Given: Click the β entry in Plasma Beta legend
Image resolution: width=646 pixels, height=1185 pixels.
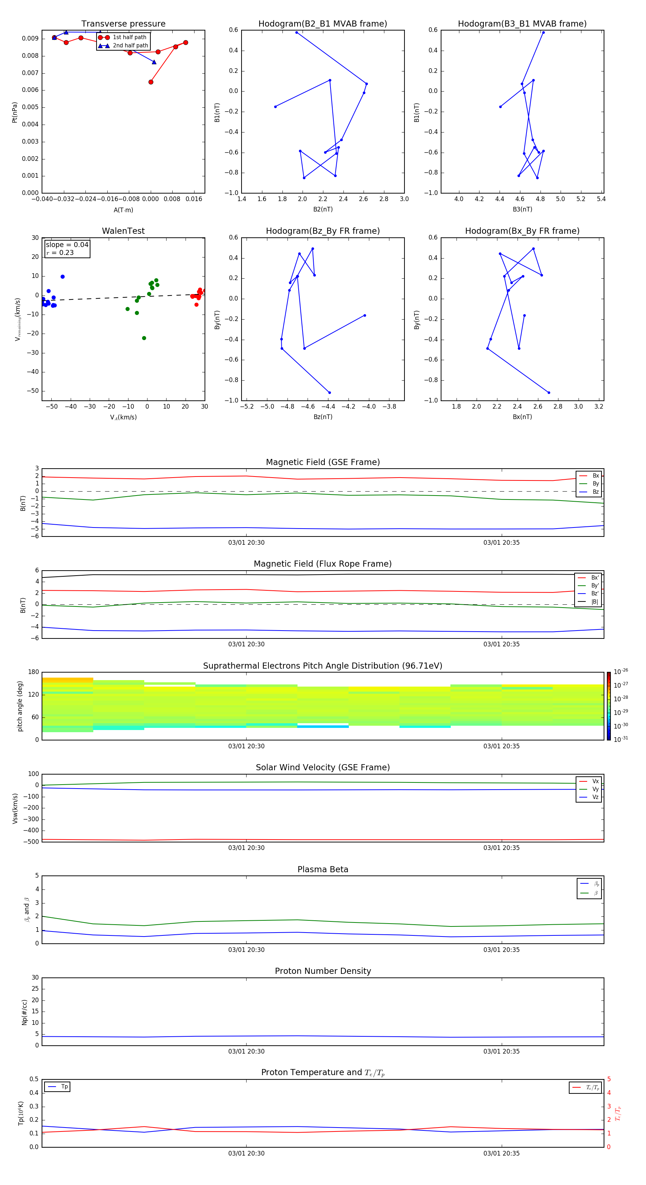Looking at the screenshot, I should pyautogui.click(x=589, y=893).
